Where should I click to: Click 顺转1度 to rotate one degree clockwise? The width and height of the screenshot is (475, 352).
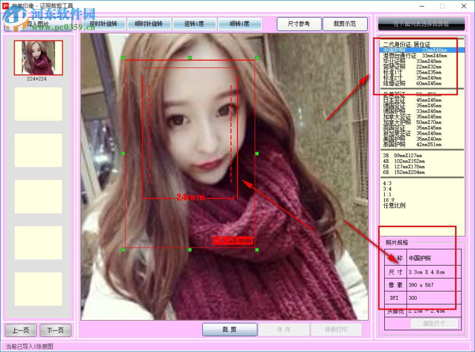(239, 24)
